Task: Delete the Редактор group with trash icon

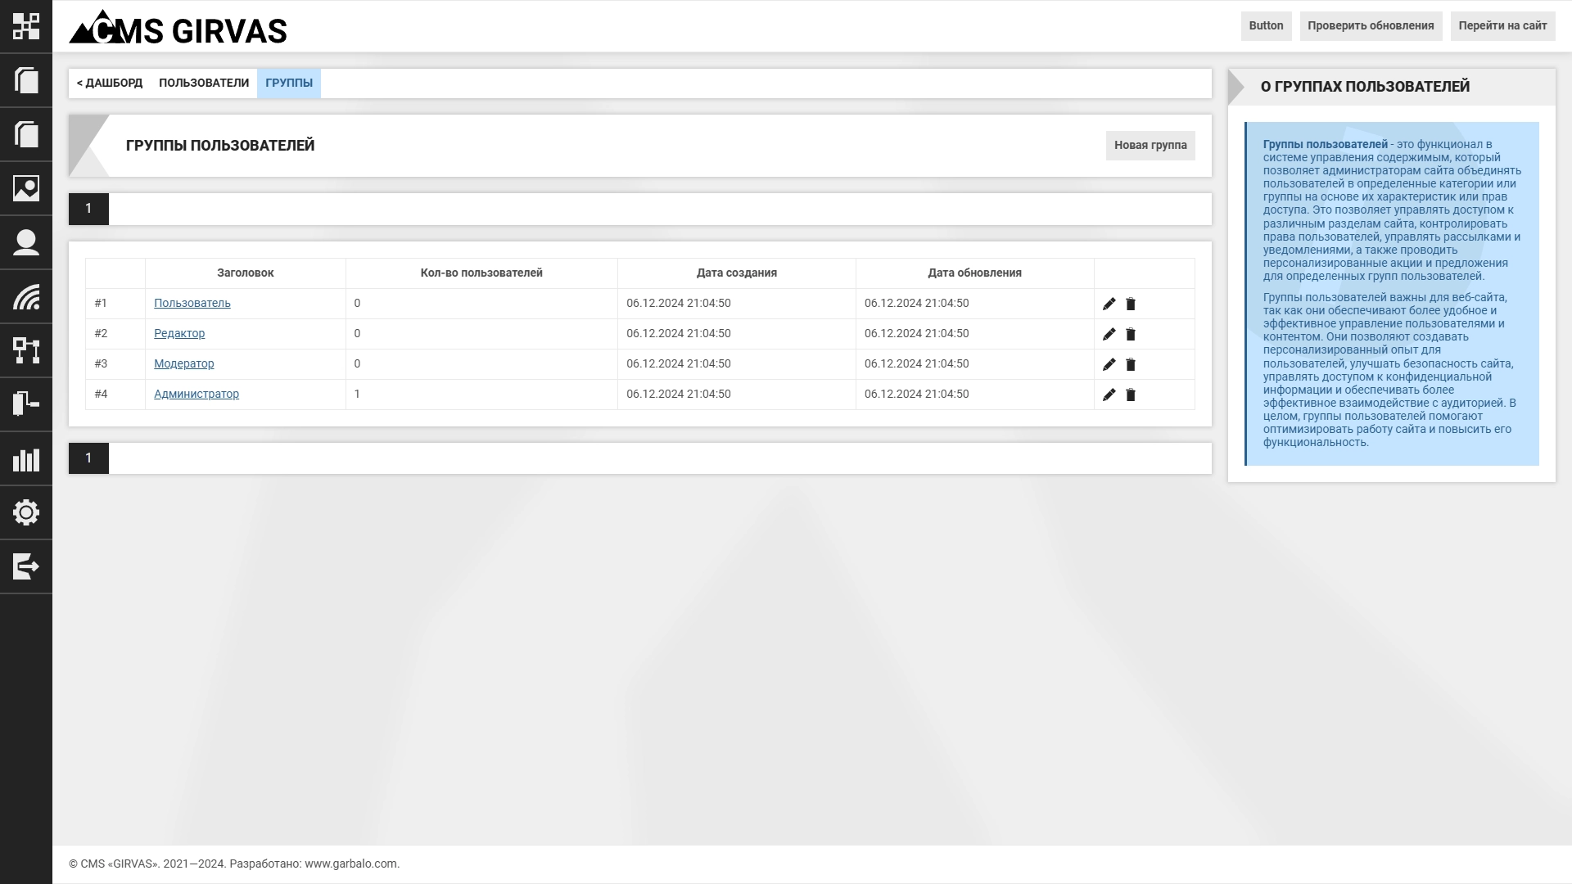Action: [x=1131, y=334]
